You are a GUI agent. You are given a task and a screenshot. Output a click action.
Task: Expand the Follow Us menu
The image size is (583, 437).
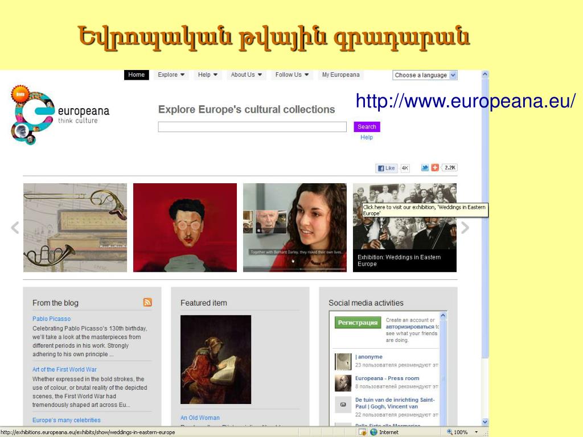click(292, 75)
